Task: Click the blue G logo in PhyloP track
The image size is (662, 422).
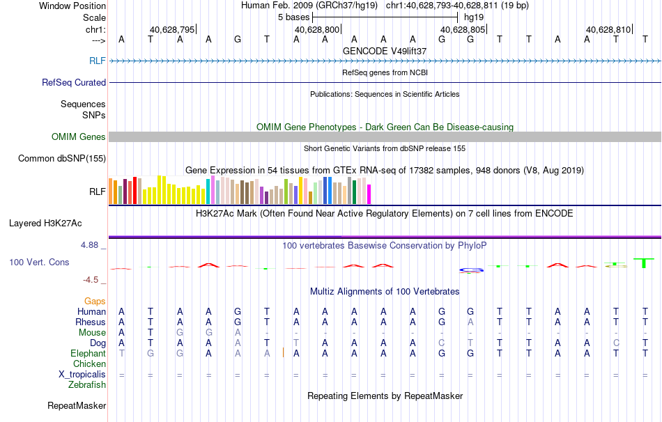Action: click(471, 270)
